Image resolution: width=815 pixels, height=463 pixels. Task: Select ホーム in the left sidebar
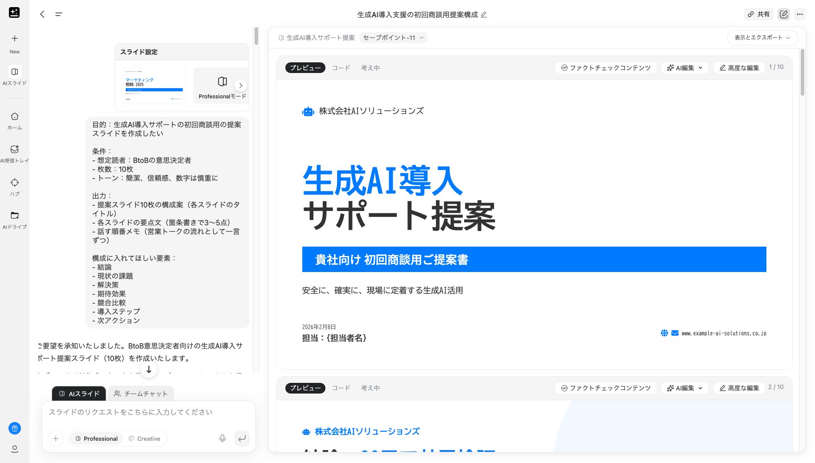point(15,120)
